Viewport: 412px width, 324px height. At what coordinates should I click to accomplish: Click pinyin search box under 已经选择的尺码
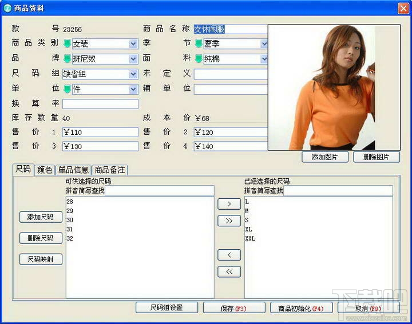(x=338, y=191)
